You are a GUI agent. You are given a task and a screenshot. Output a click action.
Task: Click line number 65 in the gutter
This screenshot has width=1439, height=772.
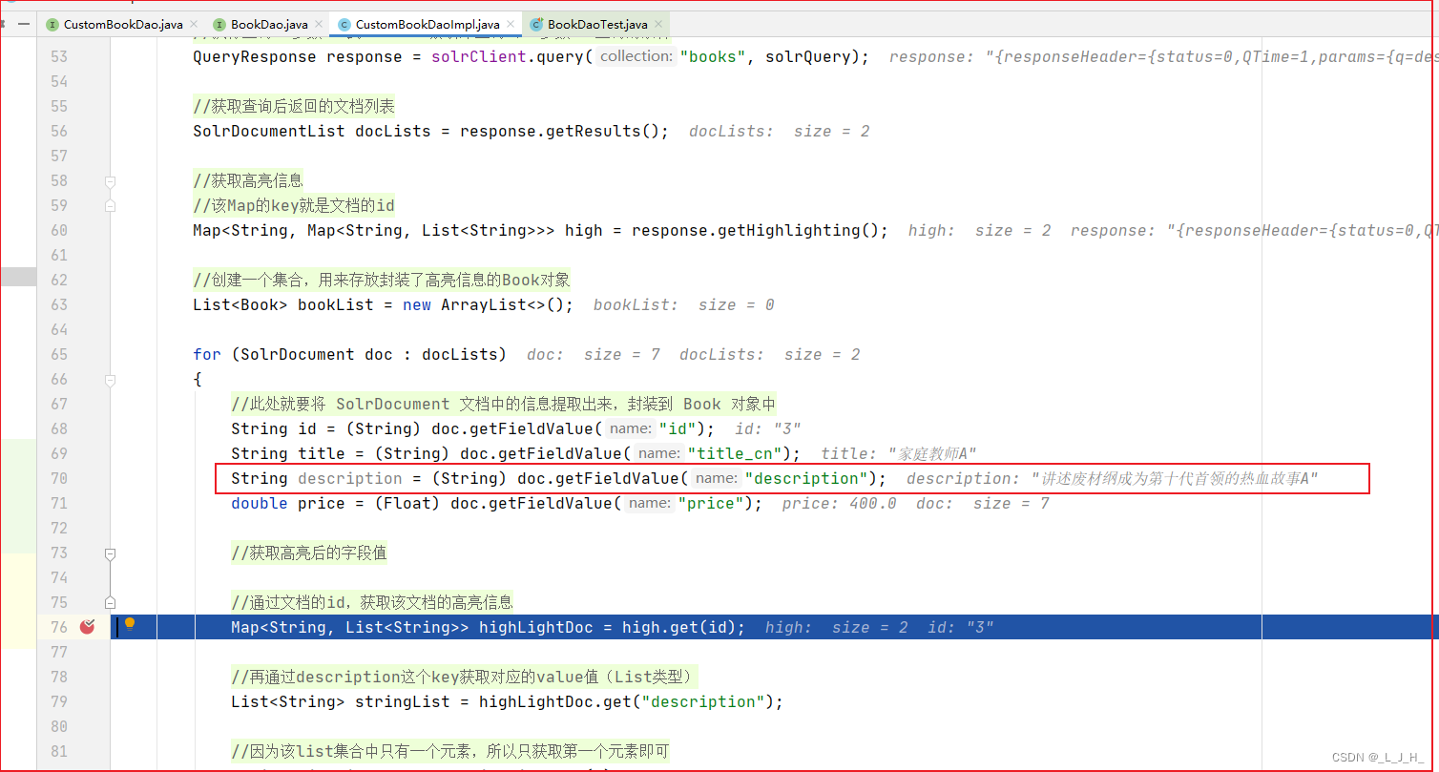point(58,354)
